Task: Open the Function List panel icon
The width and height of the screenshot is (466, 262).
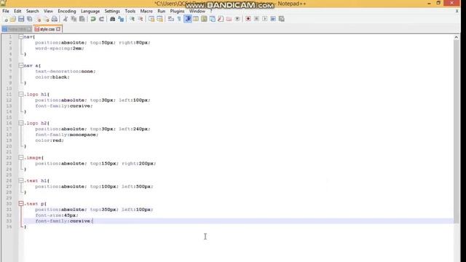Action: [x=221, y=19]
